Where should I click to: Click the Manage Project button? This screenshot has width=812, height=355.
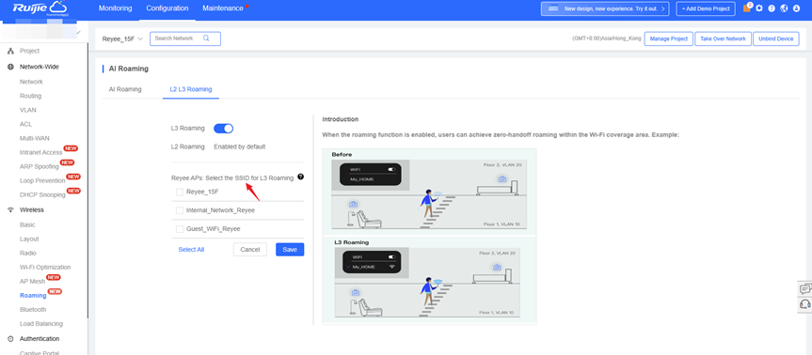pyautogui.click(x=669, y=39)
